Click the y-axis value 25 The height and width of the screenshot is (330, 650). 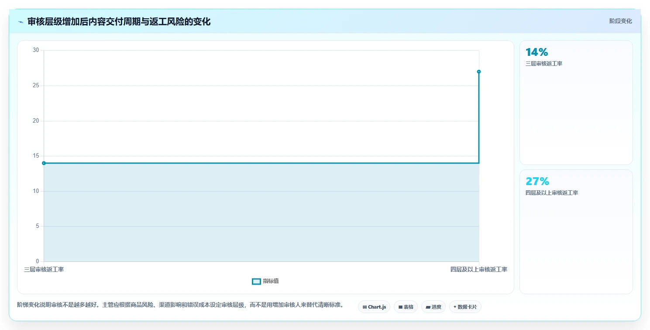click(36, 86)
